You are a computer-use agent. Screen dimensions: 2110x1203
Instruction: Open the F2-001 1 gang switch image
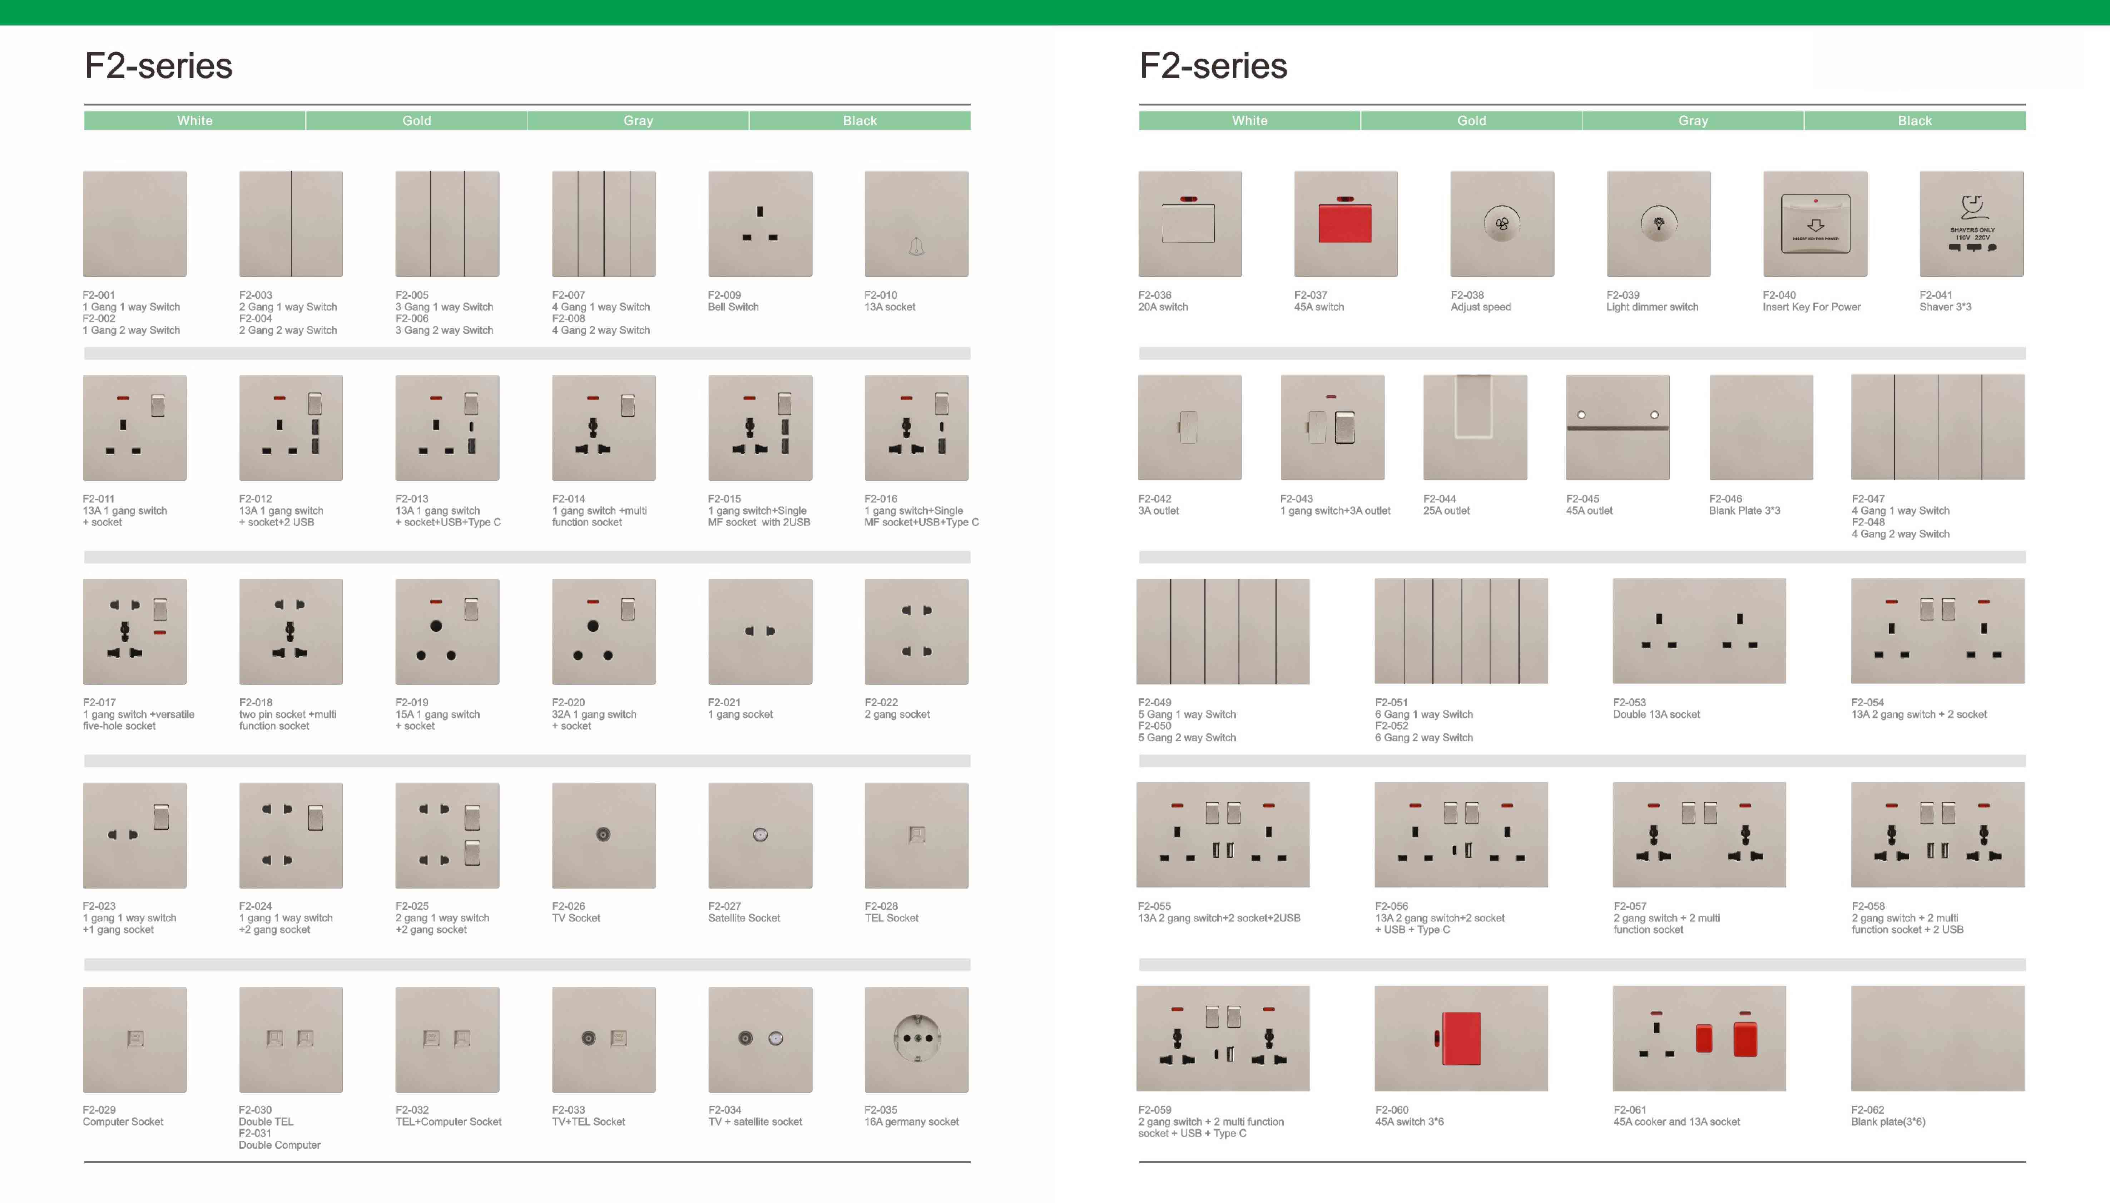pos(135,224)
